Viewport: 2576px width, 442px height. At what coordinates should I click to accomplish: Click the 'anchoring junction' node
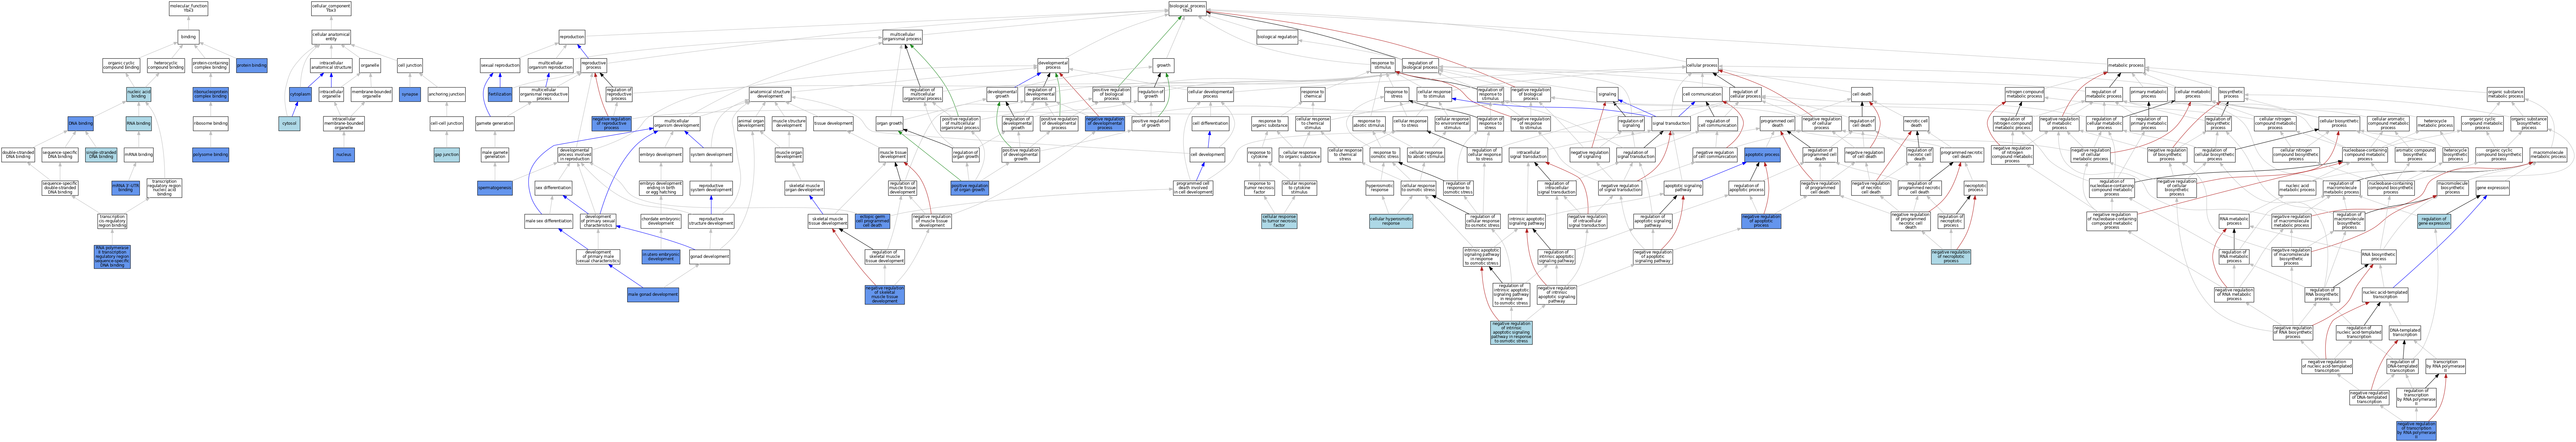point(447,94)
